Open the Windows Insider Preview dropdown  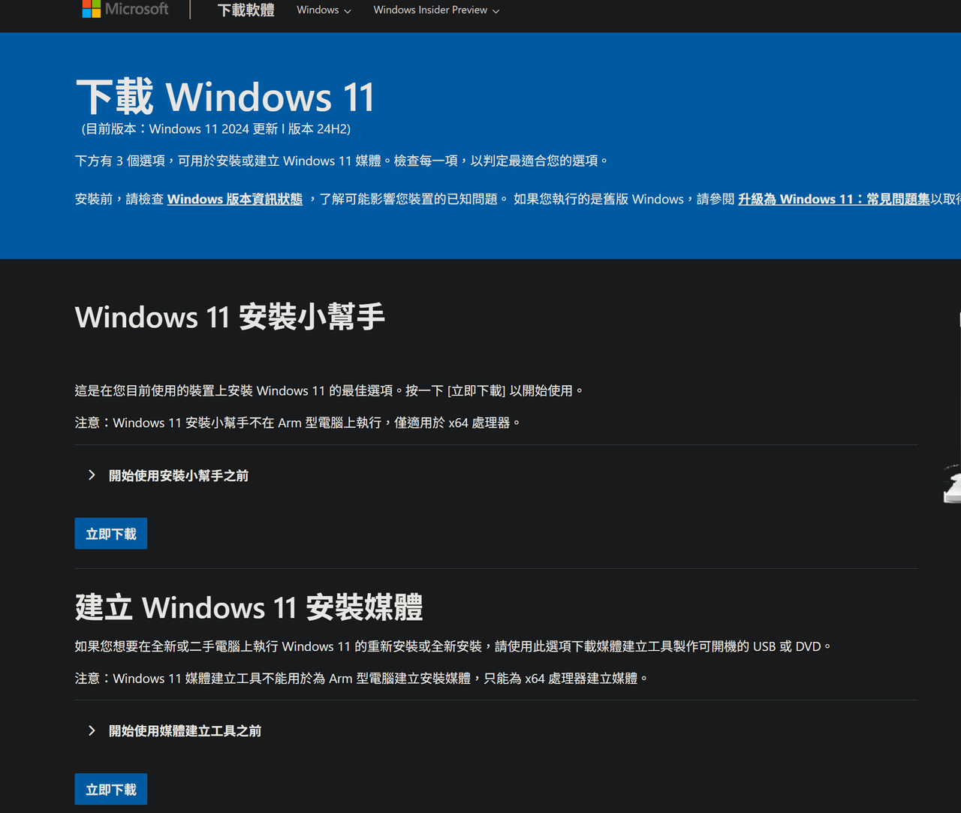click(436, 10)
